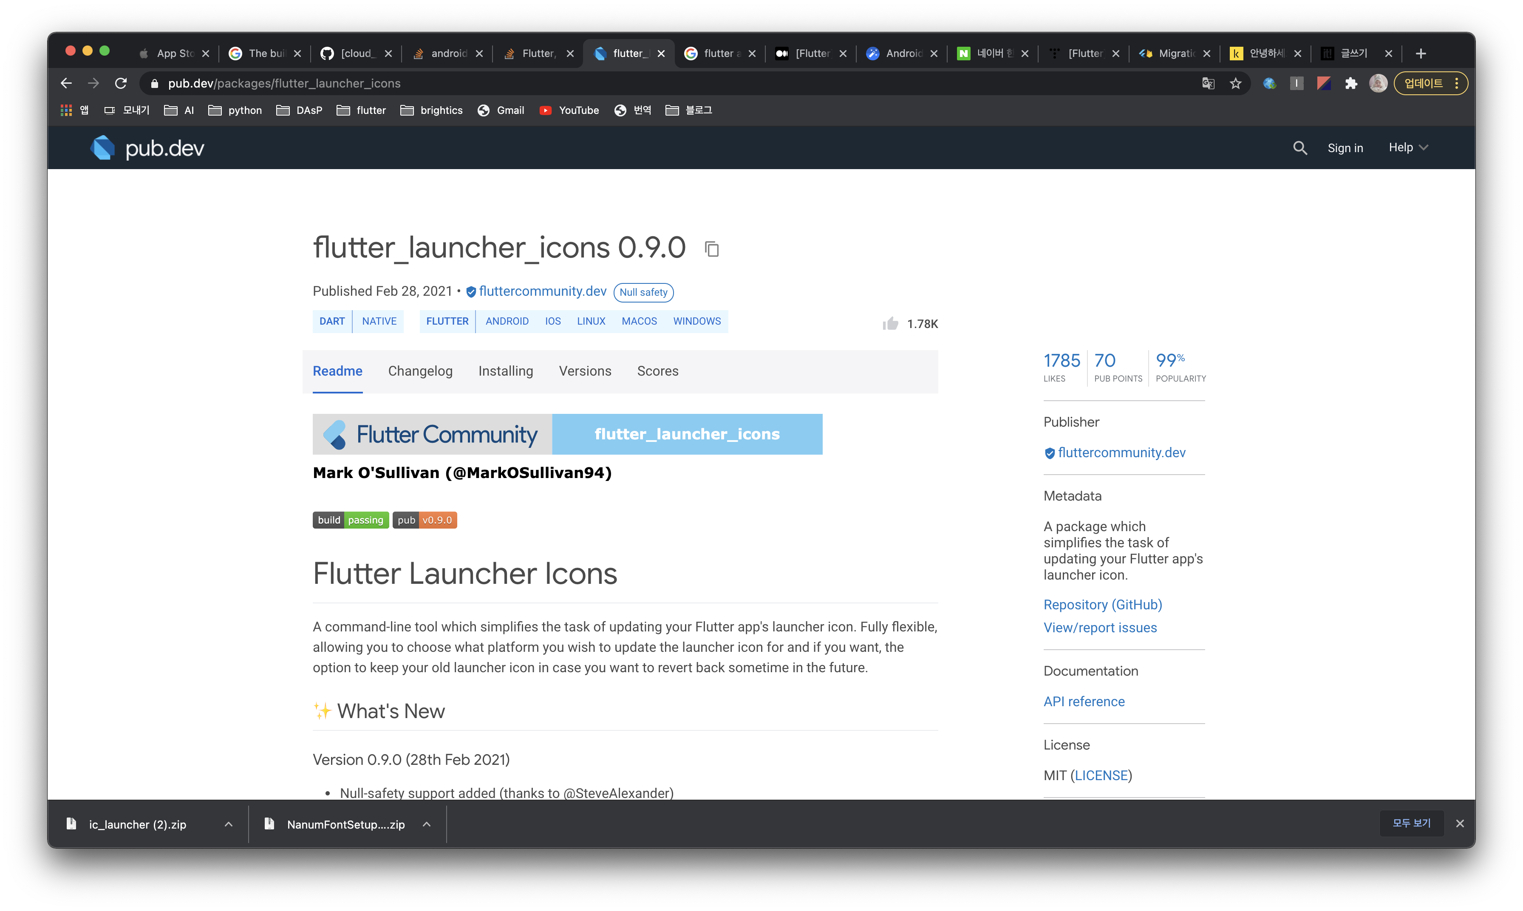Click the thumbs-up like icon

[x=890, y=323]
